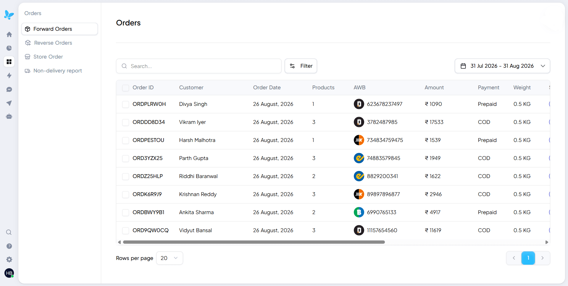
Task: Click the courier logo for AWB 623678237497
Action: point(359,104)
